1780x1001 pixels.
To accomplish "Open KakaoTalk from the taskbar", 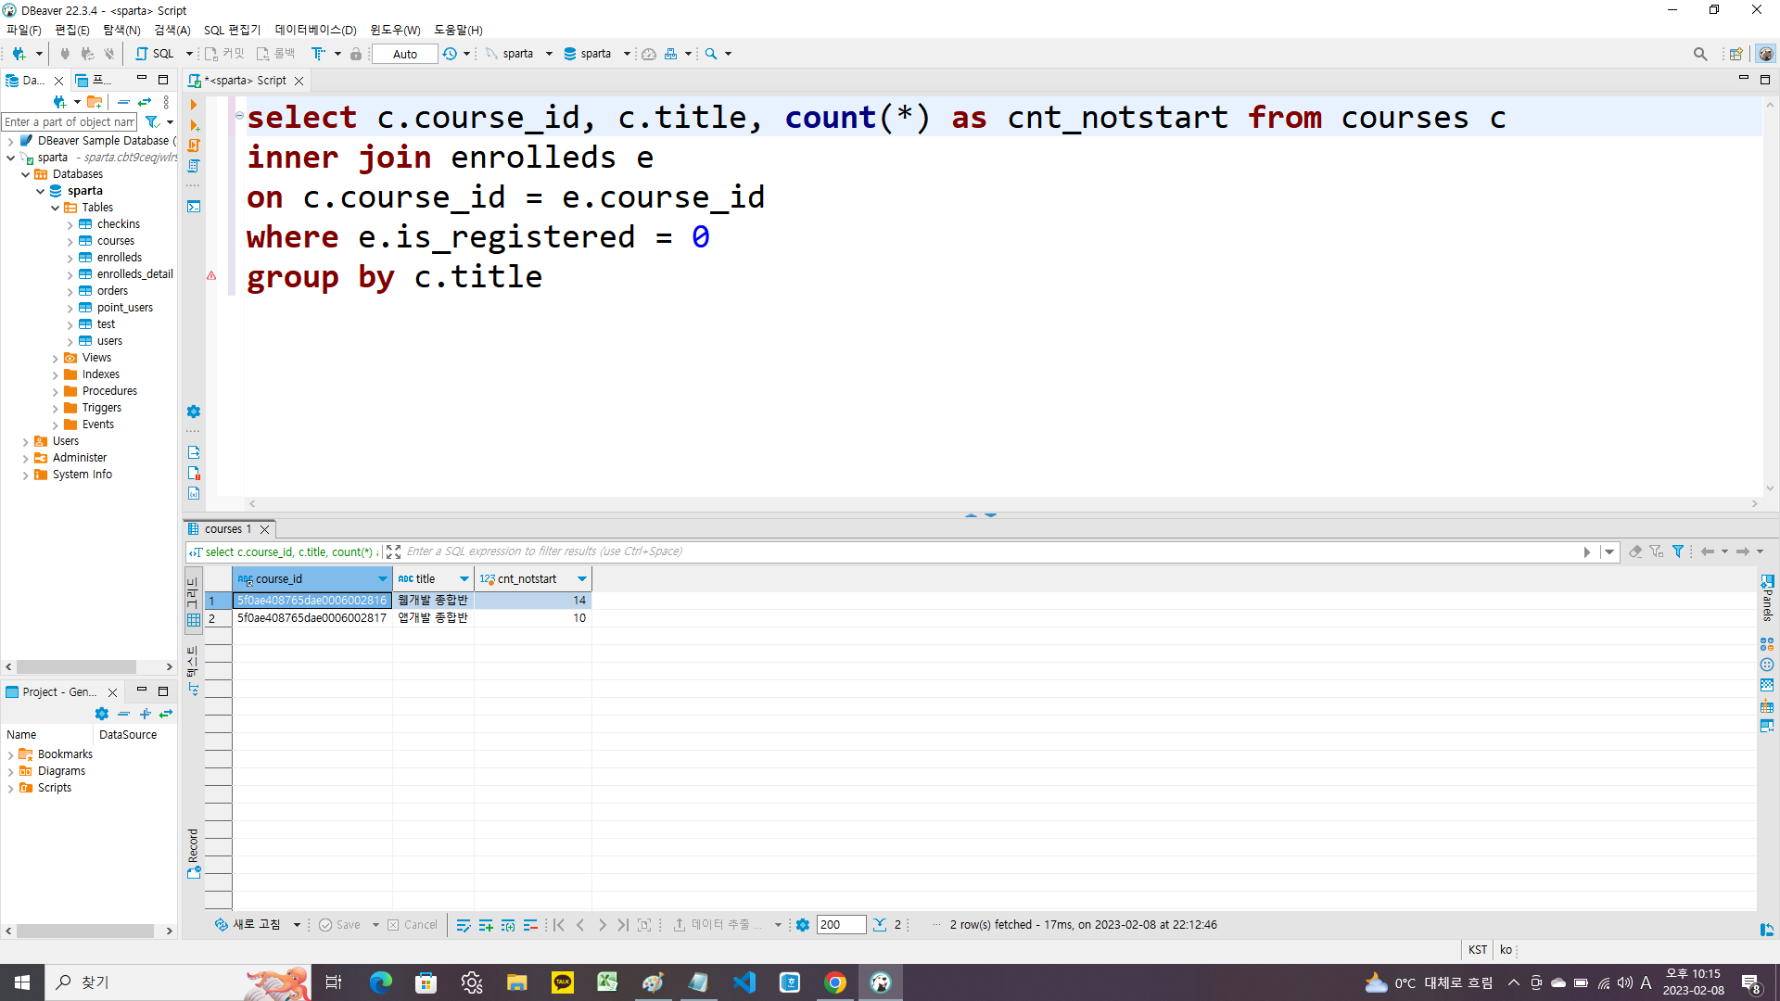I will pos(563,982).
